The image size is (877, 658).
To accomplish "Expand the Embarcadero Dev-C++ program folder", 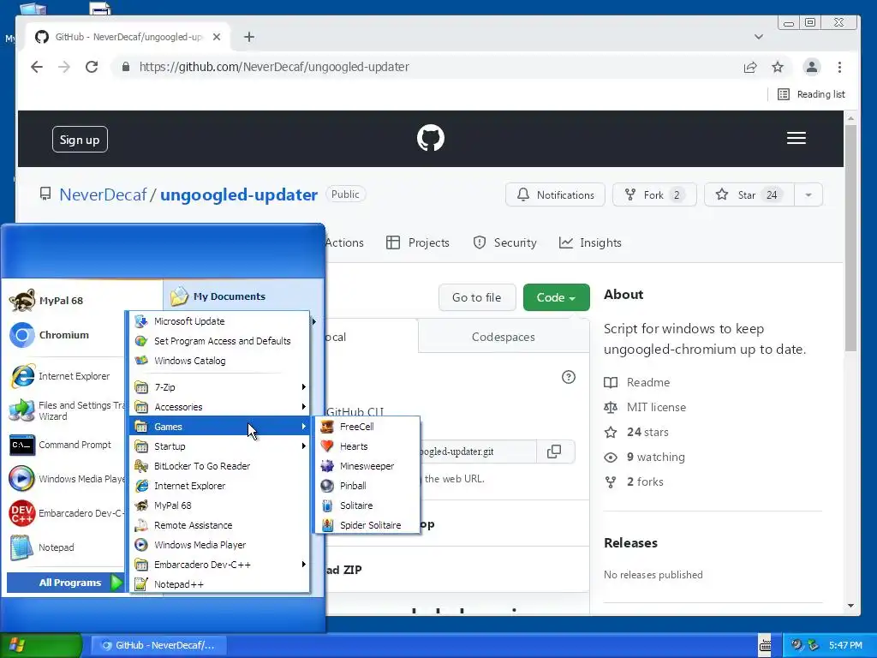I will (x=219, y=564).
